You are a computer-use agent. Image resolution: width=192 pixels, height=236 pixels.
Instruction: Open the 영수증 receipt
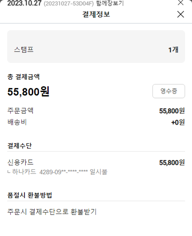[x=168, y=91]
